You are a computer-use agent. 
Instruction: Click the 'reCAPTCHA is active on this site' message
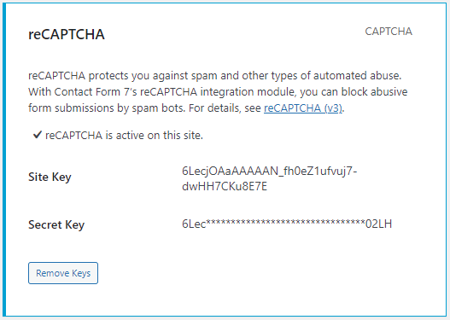point(124,135)
